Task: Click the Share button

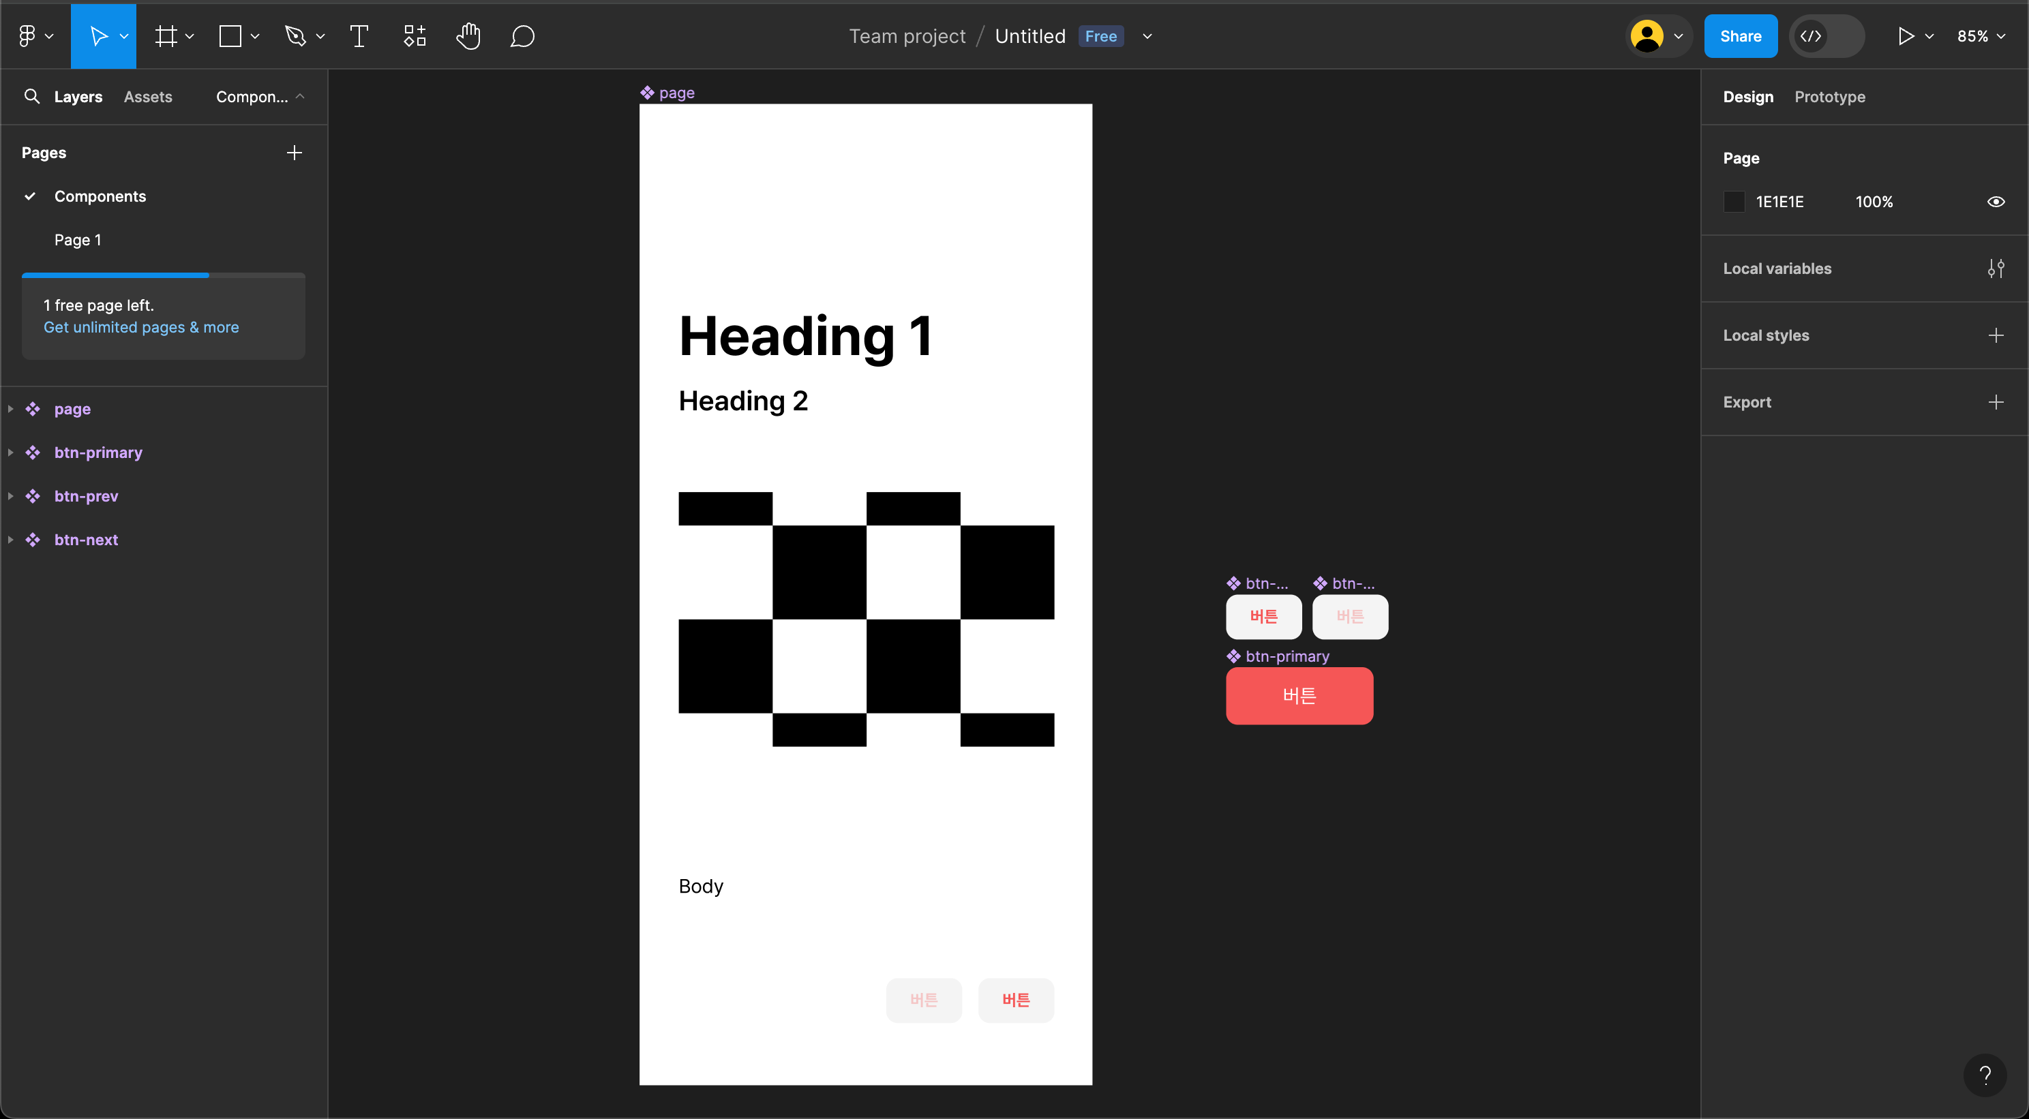Action: pyautogui.click(x=1740, y=36)
